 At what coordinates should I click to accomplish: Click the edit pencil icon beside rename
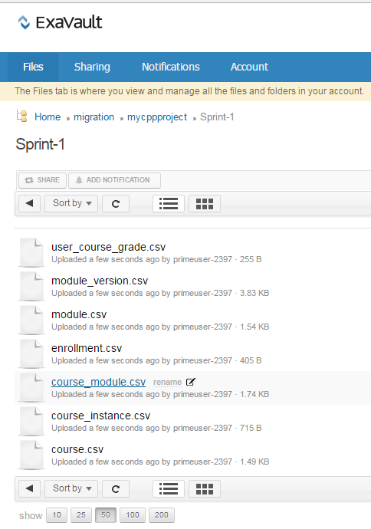[x=191, y=382]
